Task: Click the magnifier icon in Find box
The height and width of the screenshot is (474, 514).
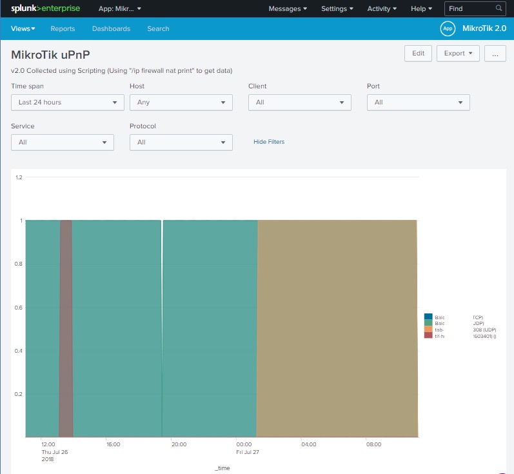Action: pos(499,8)
